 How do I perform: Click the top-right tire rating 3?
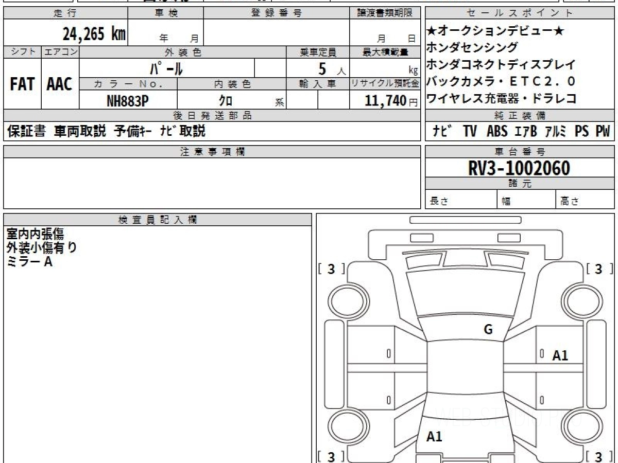(x=598, y=269)
